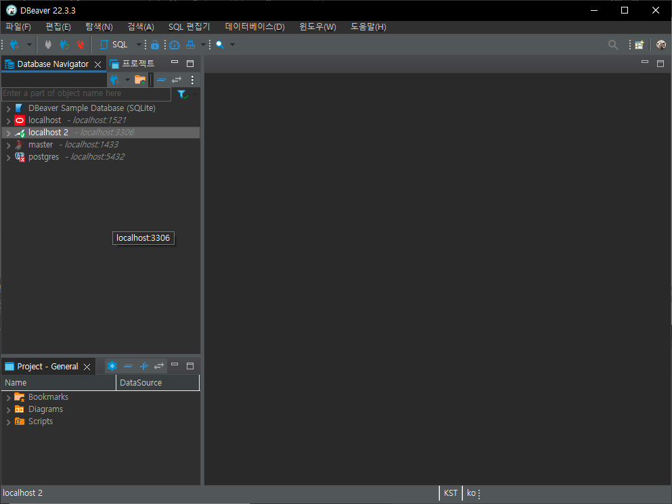The width and height of the screenshot is (672, 504).
Task: Open the 도움말(H) menu
Action: (368, 27)
